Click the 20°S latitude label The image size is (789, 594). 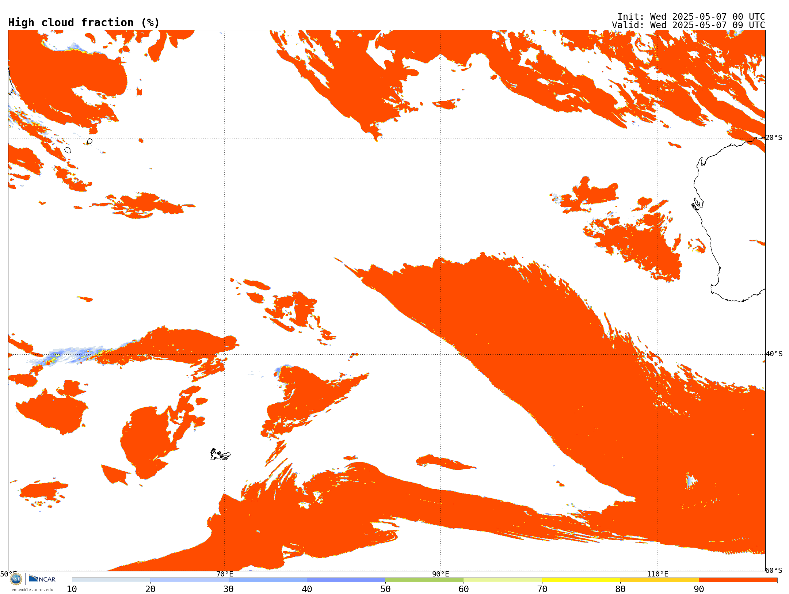tap(774, 138)
